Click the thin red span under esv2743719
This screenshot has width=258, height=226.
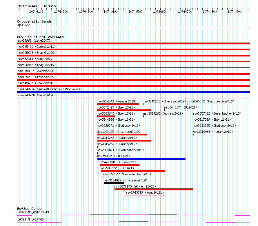[x=145, y=195]
